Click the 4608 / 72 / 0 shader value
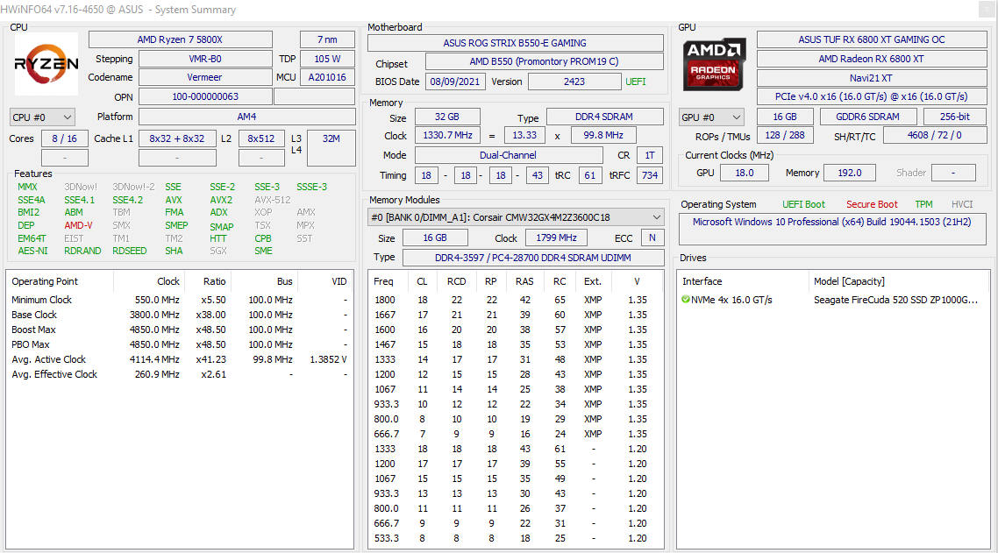Image resolution: width=998 pixels, height=553 pixels. [x=934, y=136]
